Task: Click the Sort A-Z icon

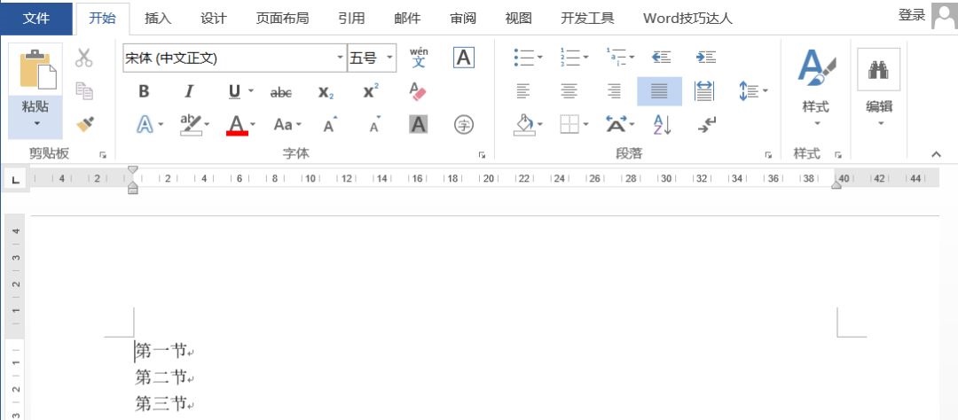Action: pos(662,125)
